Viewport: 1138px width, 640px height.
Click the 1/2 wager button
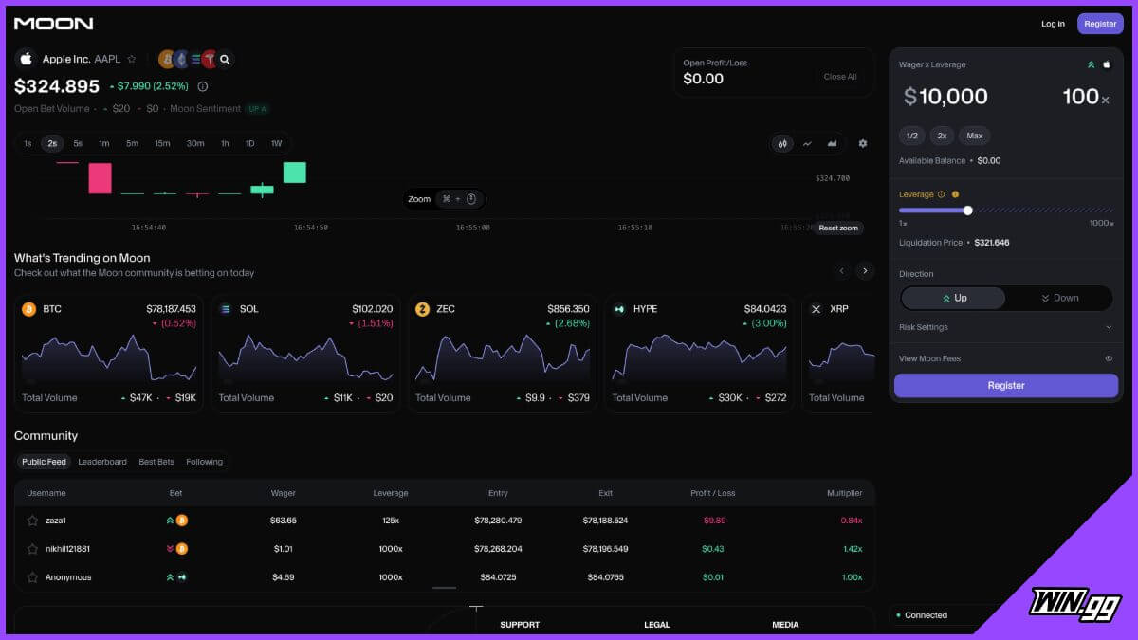(912, 136)
